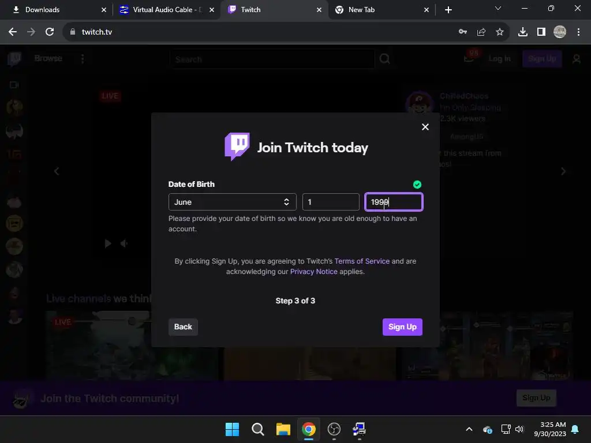591x443 pixels.
Task: Toggle the Chrome side panel
Action: coord(541,32)
